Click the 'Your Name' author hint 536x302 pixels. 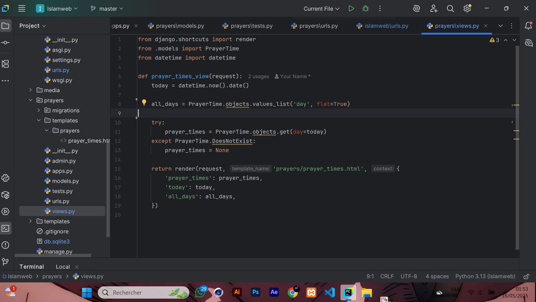(x=293, y=77)
